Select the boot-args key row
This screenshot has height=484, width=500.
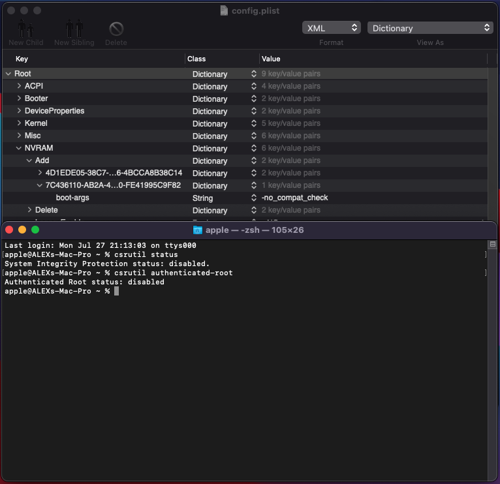(72, 198)
